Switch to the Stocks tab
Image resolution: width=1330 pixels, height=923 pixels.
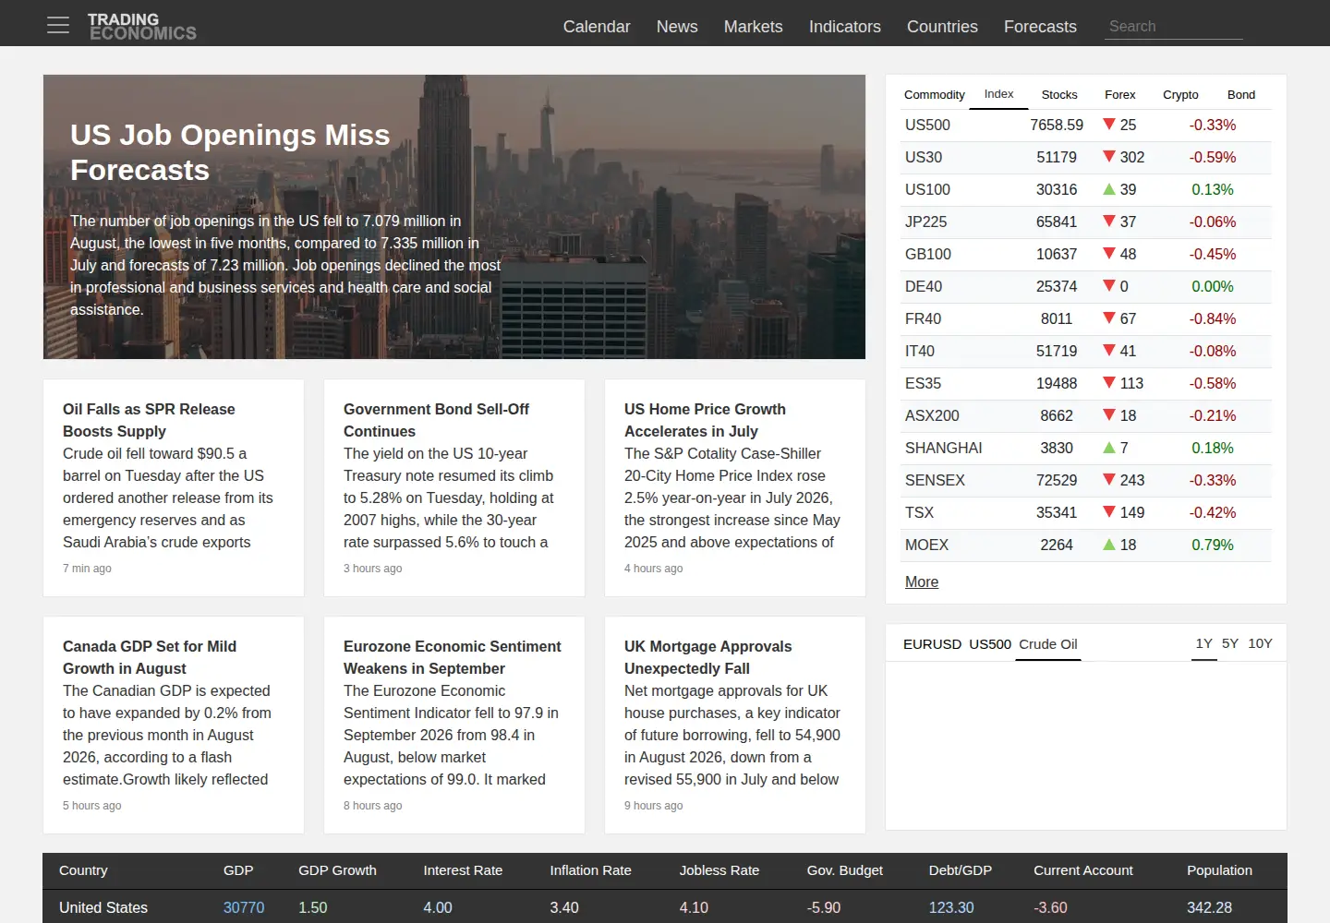pyautogui.click(x=1059, y=95)
